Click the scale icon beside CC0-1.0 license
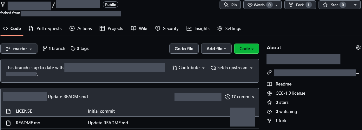 269,93
